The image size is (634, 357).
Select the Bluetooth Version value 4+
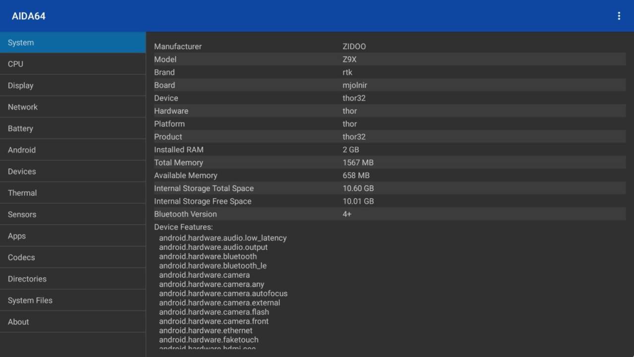[x=347, y=214]
